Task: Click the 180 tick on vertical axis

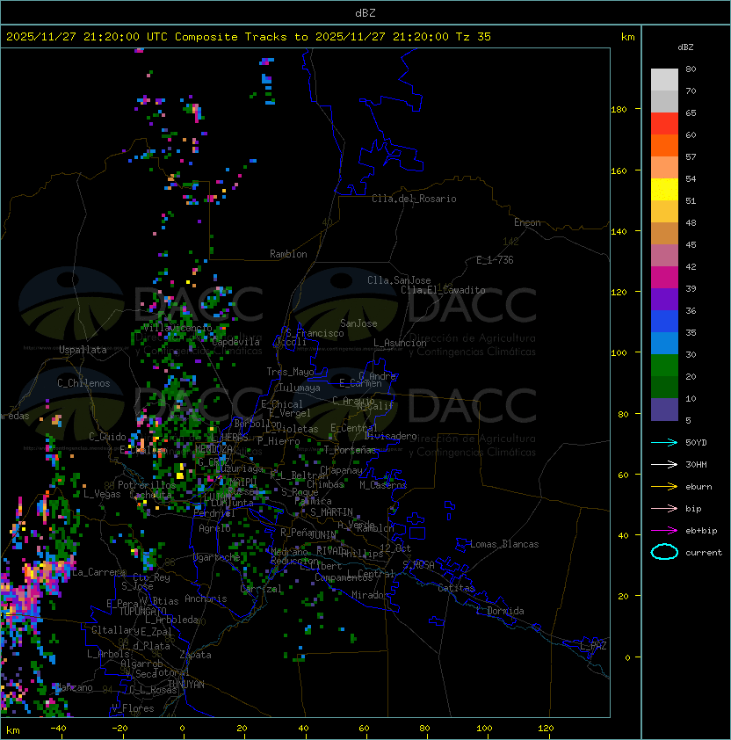Action: click(x=619, y=110)
